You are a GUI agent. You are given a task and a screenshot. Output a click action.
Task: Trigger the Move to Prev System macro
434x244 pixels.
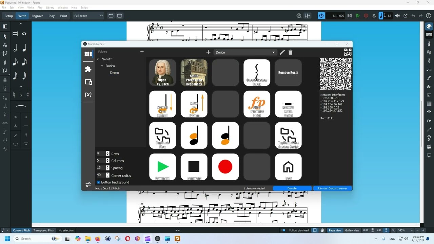pyautogui.click(x=194, y=104)
